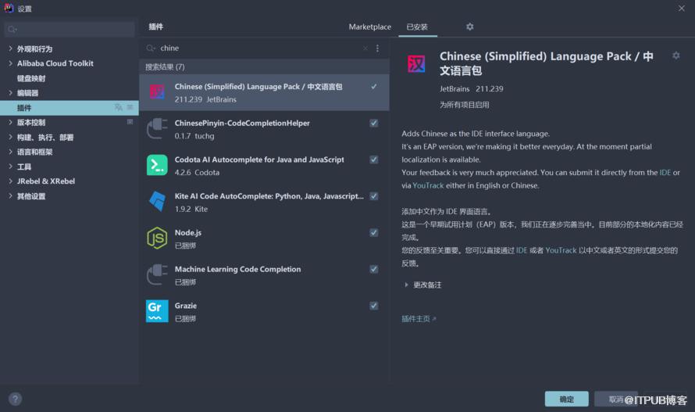Open the IDE link in English description

pos(665,172)
